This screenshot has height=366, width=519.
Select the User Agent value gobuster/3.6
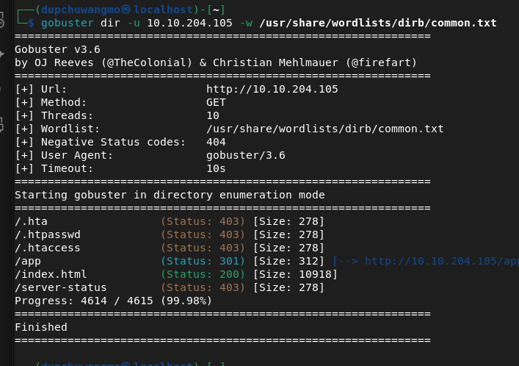pyautogui.click(x=246, y=156)
